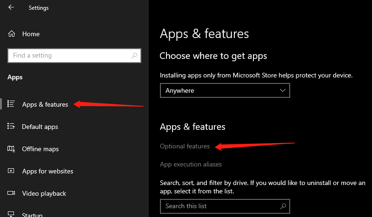Go to Apps for websites section
Image resolution: width=372 pixels, height=217 pixels.
(48, 172)
